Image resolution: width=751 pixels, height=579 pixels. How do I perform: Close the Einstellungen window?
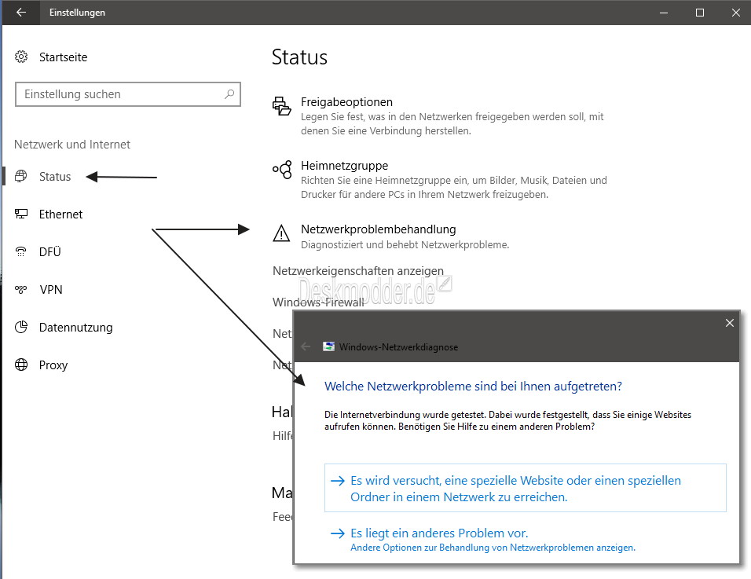click(735, 13)
